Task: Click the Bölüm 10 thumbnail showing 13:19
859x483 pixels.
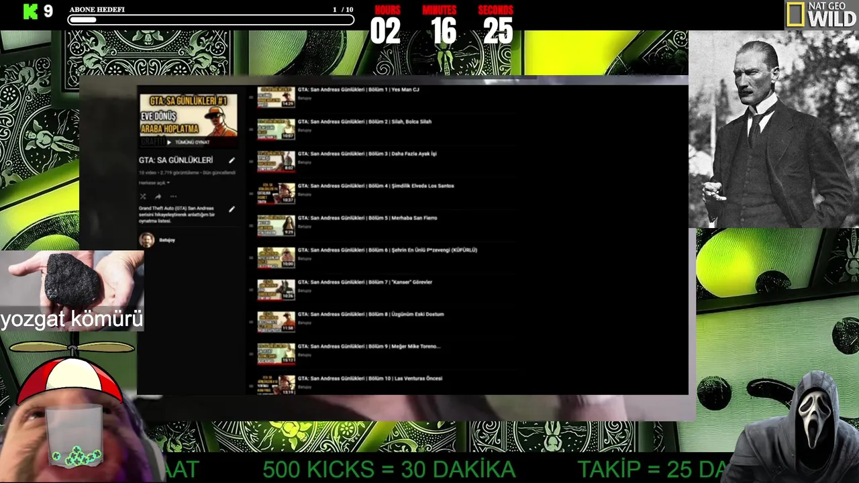Action: 276,386
